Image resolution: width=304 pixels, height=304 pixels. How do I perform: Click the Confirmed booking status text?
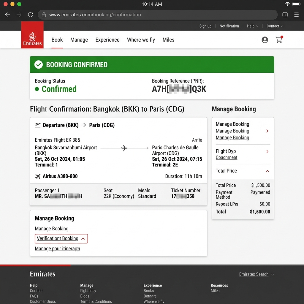(59, 89)
